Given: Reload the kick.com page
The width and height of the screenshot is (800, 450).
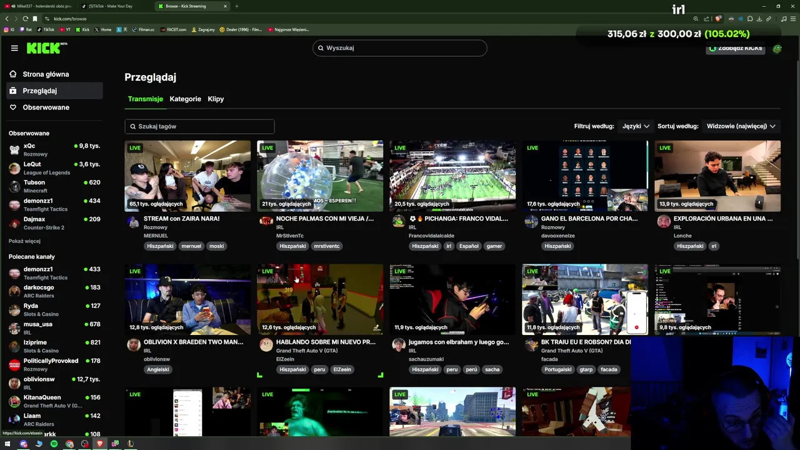Looking at the screenshot, I should pyautogui.click(x=25, y=19).
